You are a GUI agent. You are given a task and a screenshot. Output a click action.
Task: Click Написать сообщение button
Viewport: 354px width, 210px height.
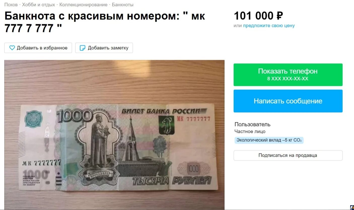click(288, 101)
